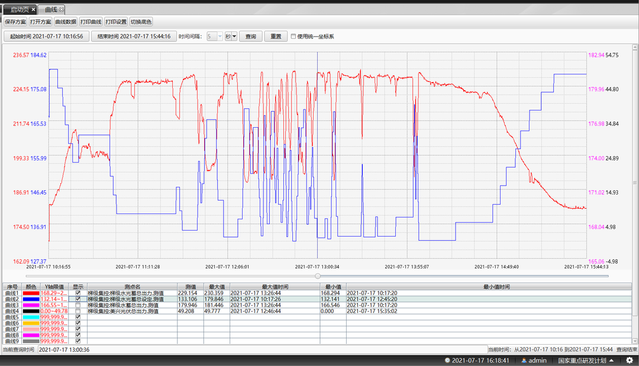Image resolution: width=639 pixels, height=366 pixels.
Task: Click the blue vertical cursor line in chart
Action: (x=318, y=155)
